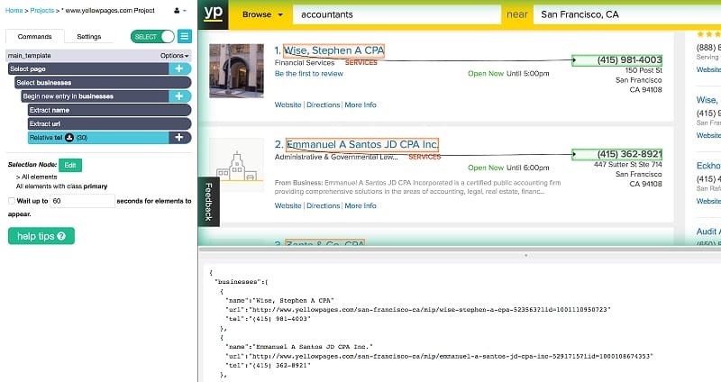Open Directions link for Wise, Stephen A CPA

(324, 105)
